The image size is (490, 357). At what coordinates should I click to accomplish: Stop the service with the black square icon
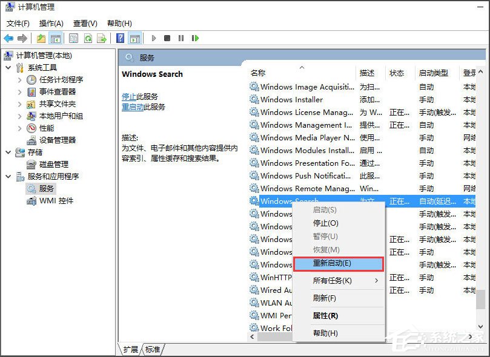[167, 38]
